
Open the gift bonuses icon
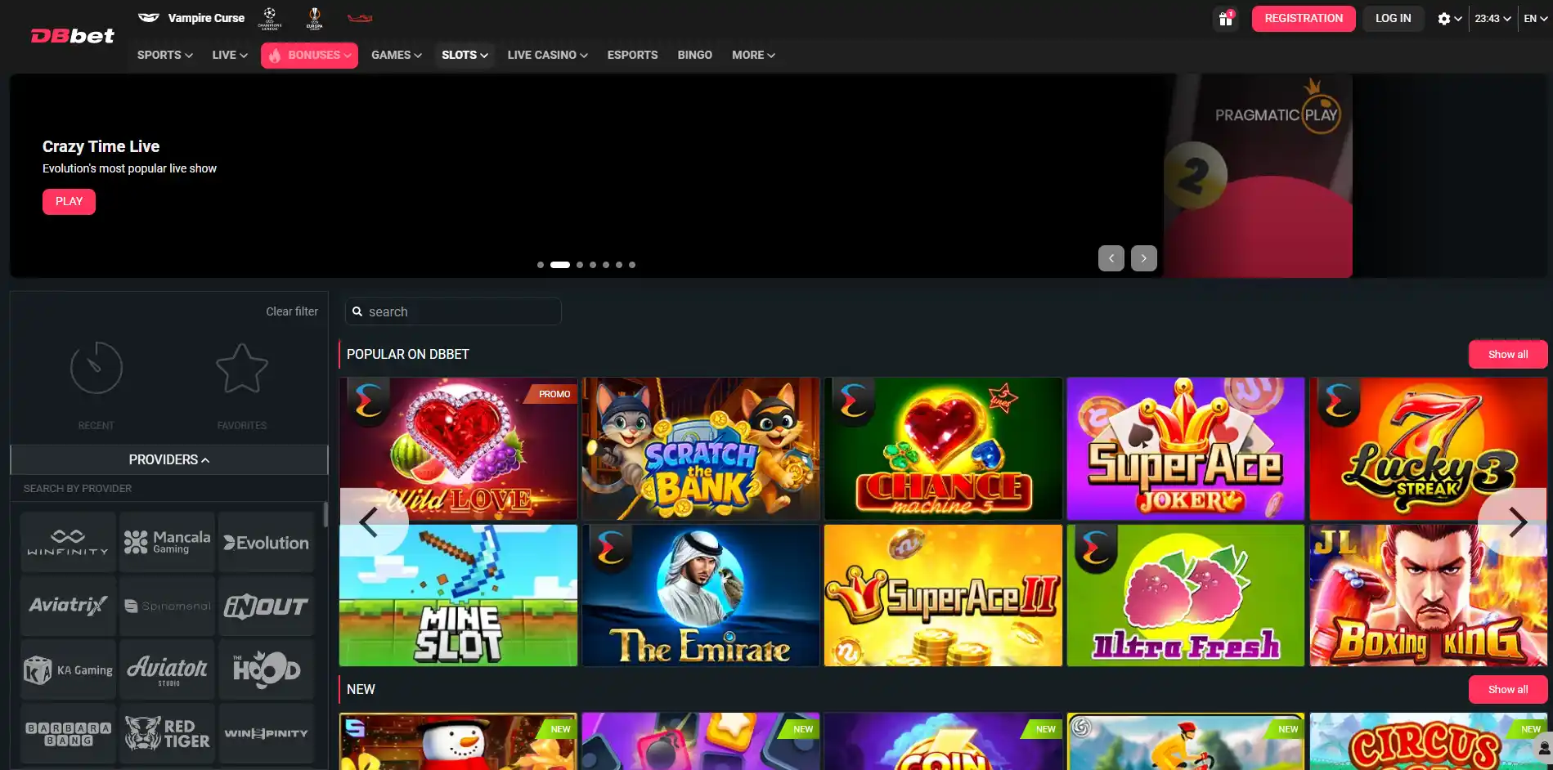1225,18
